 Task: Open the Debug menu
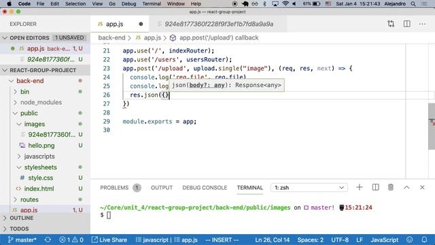tap(128, 3)
